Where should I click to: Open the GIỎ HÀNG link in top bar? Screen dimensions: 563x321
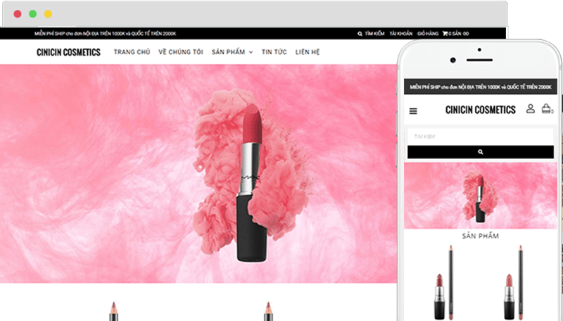click(428, 33)
